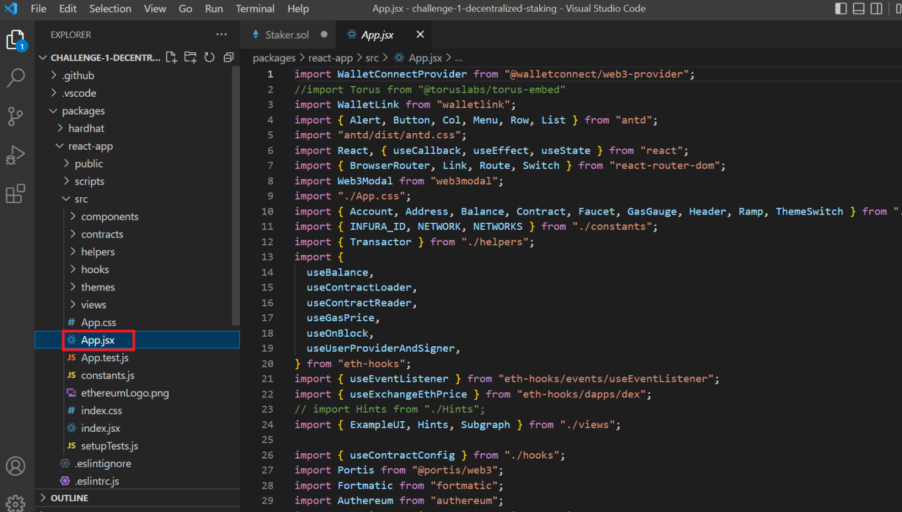902x512 pixels.
Task: Switch to the Staker.sol tab
Action: 287,34
